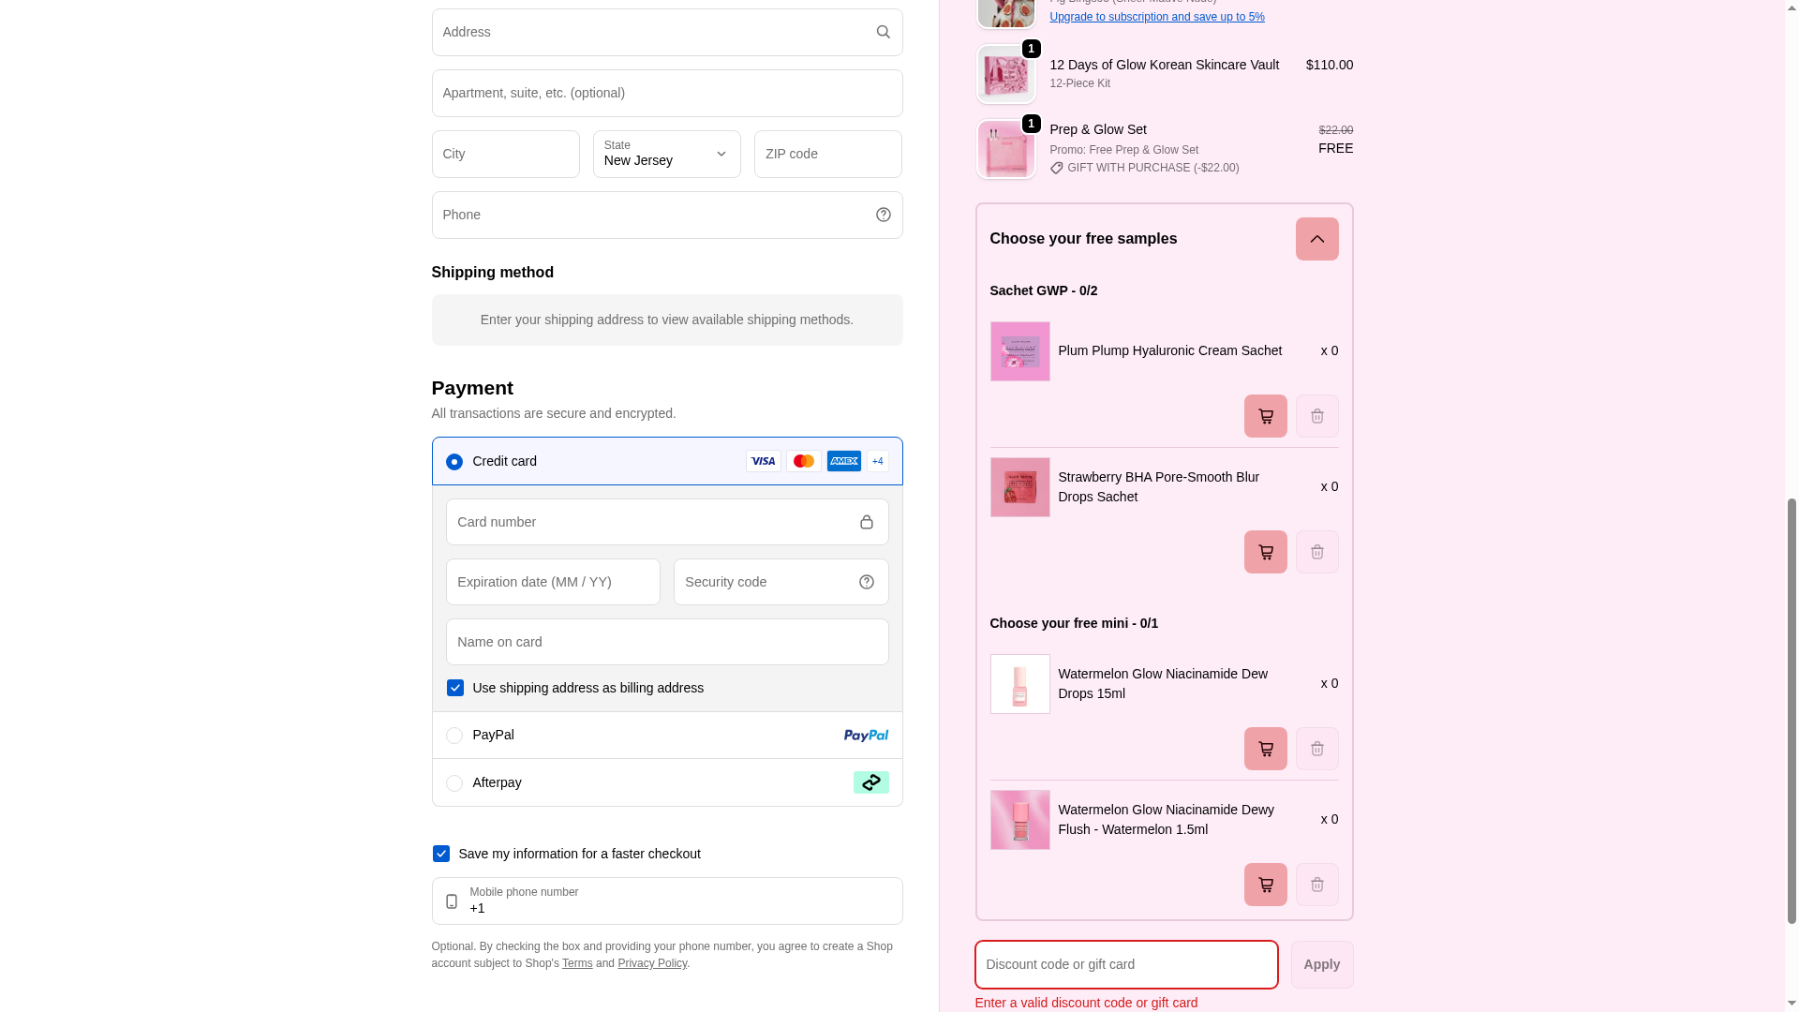Image resolution: width=1799 pixels, height=1012 pixels.
Task: Add Plum Plump Hyaluronic Cream Sachet to cart
Action: pos(1265,416)
